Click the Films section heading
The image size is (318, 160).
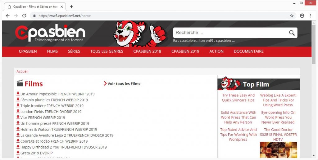point(34,83)
